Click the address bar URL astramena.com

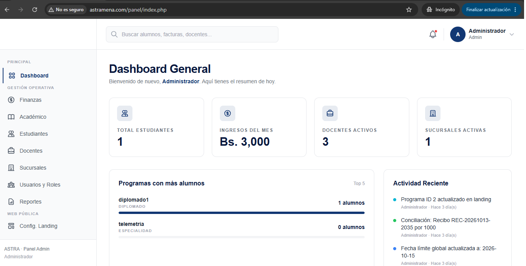coord(128,10)
